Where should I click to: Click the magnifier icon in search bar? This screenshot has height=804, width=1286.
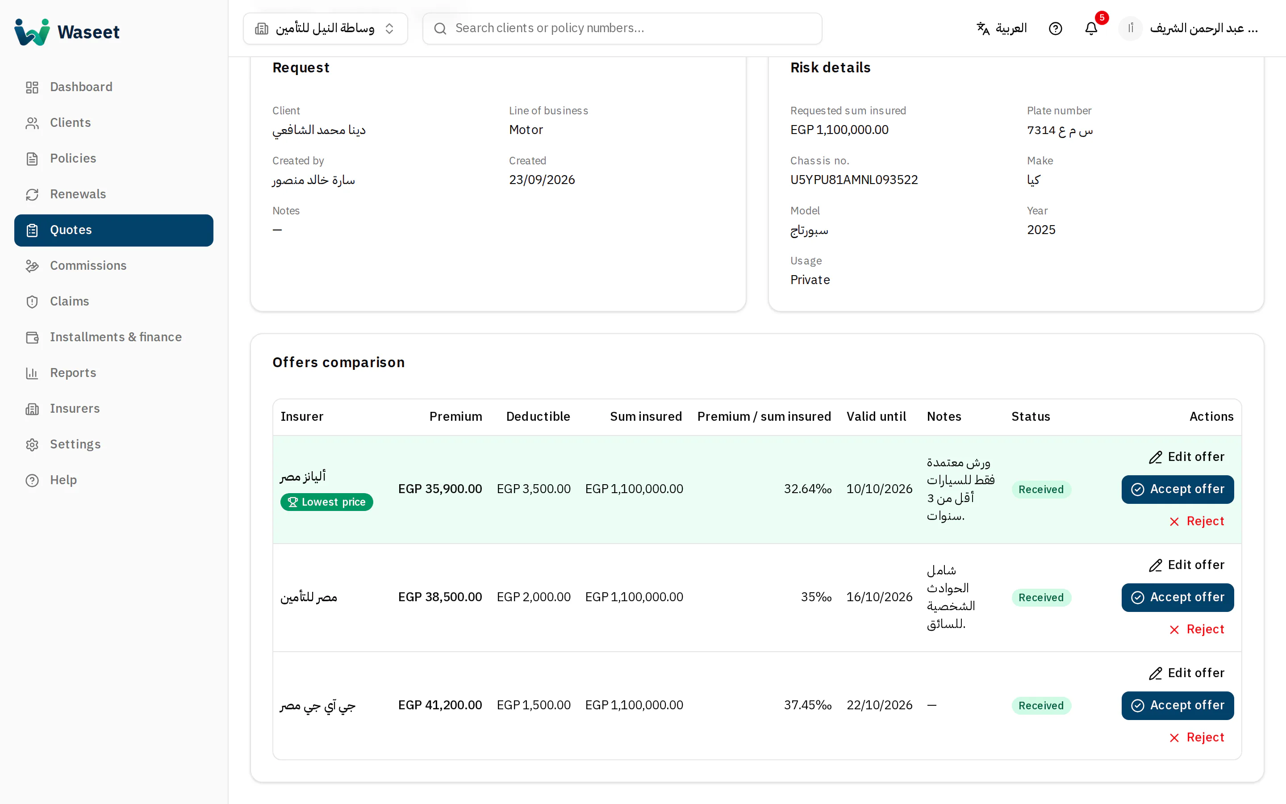coord(440,28)
